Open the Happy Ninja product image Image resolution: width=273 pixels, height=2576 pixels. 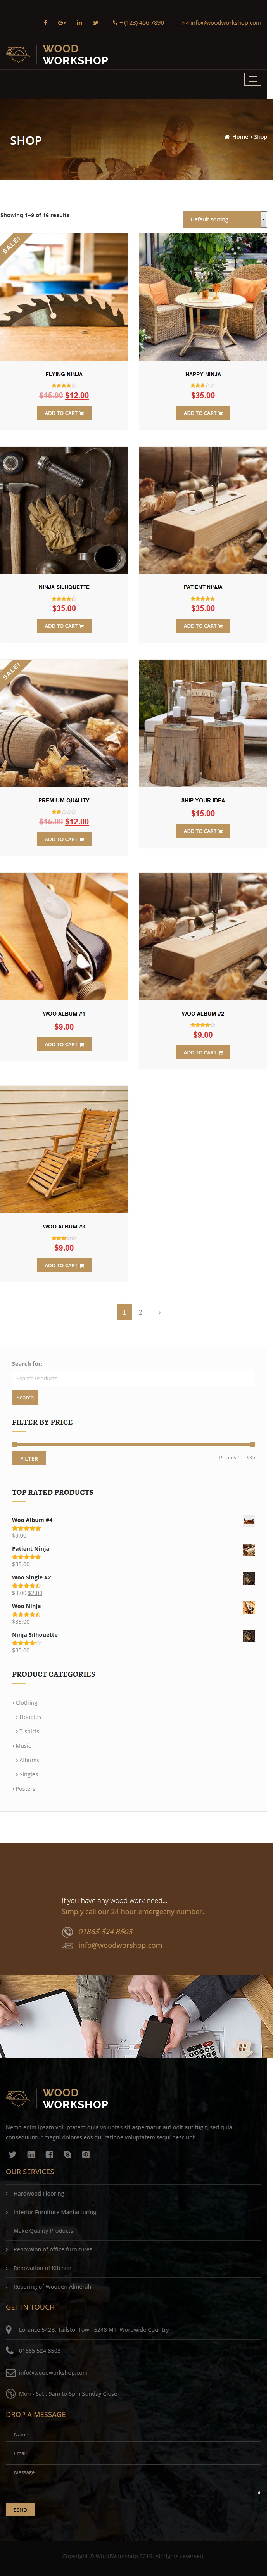[x=203, y=297]
